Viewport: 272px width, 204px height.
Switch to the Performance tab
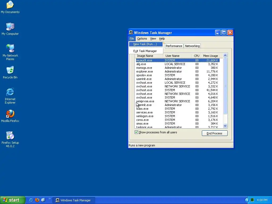[174, 46]
